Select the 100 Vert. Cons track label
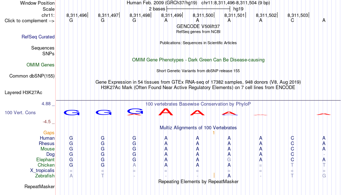Screen dimensions: 341x195 (20, 112)
